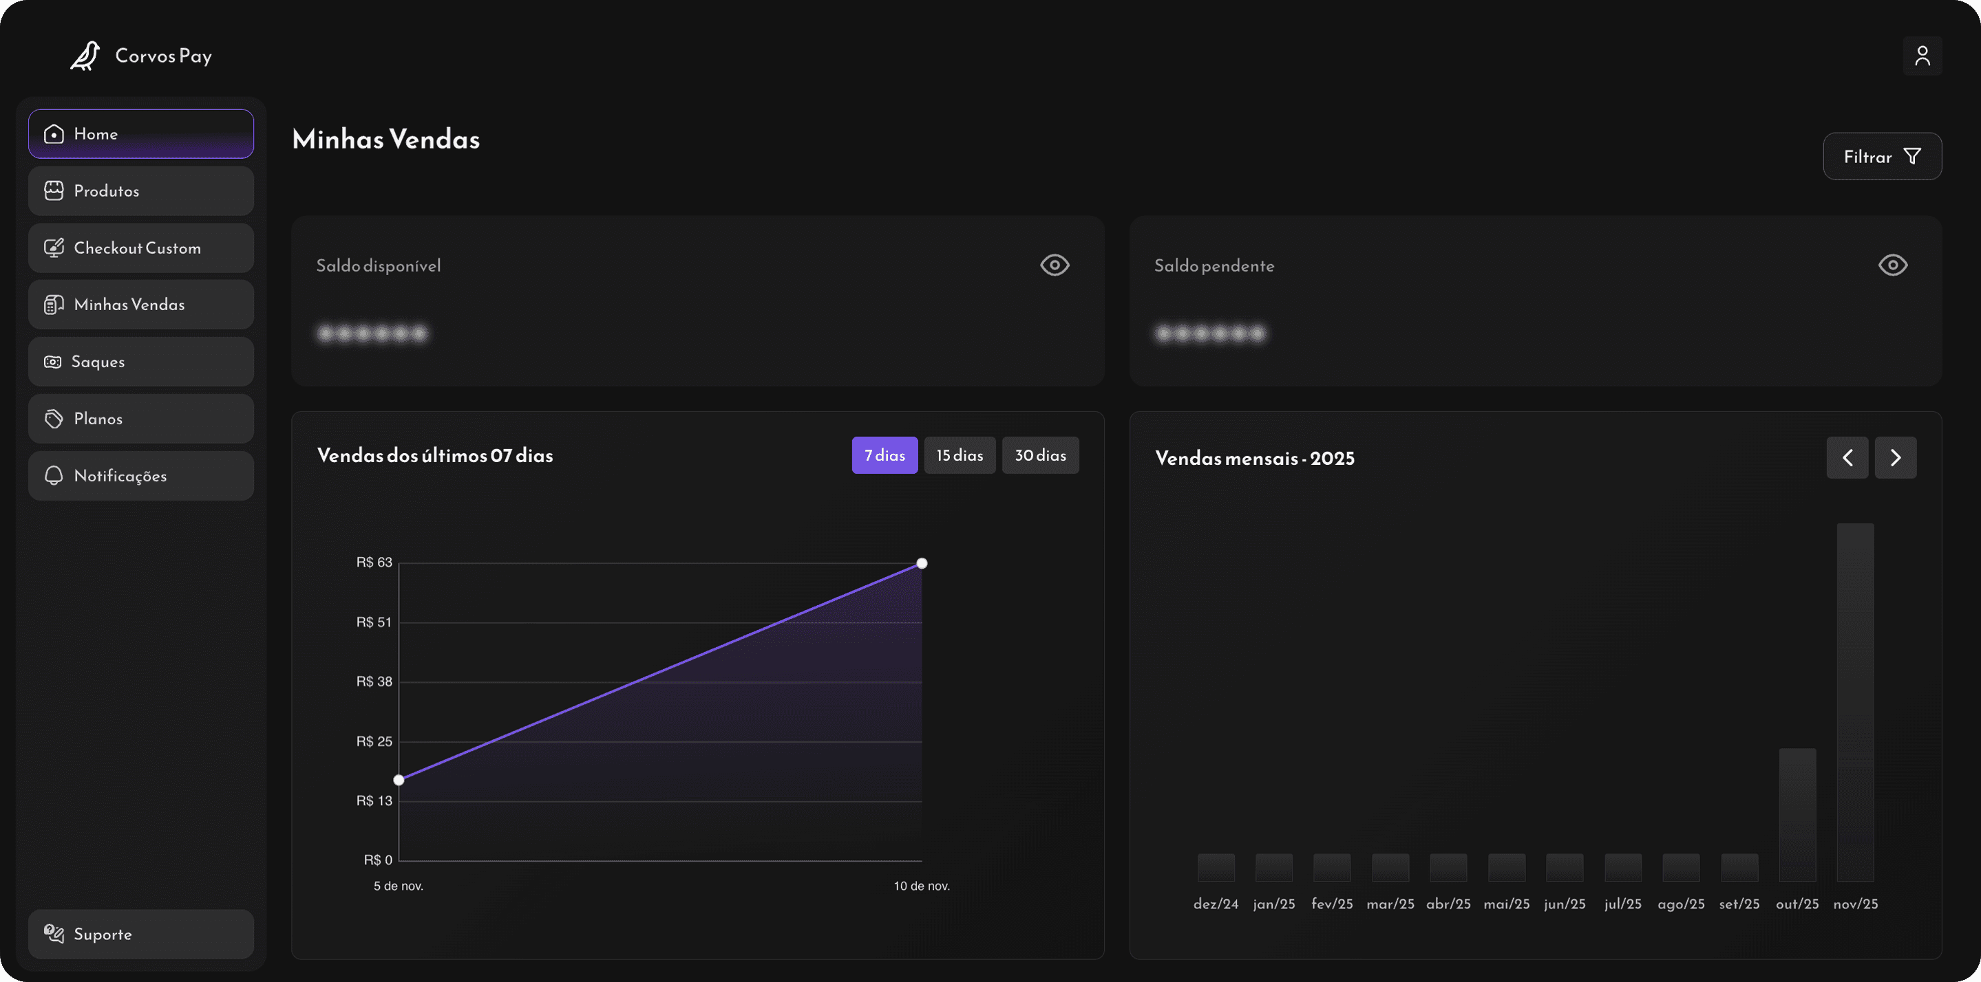Click the jun/25 bar in monthly chart
Viewport: 1981px width, 982px height.
[x=1564, y=868]
